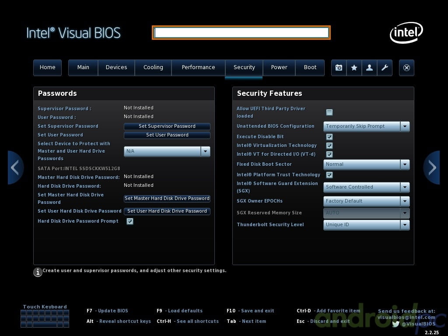Click Set Supervisor Password button
The width and height of the screenshot is (448, 336).
coord(167,126)
